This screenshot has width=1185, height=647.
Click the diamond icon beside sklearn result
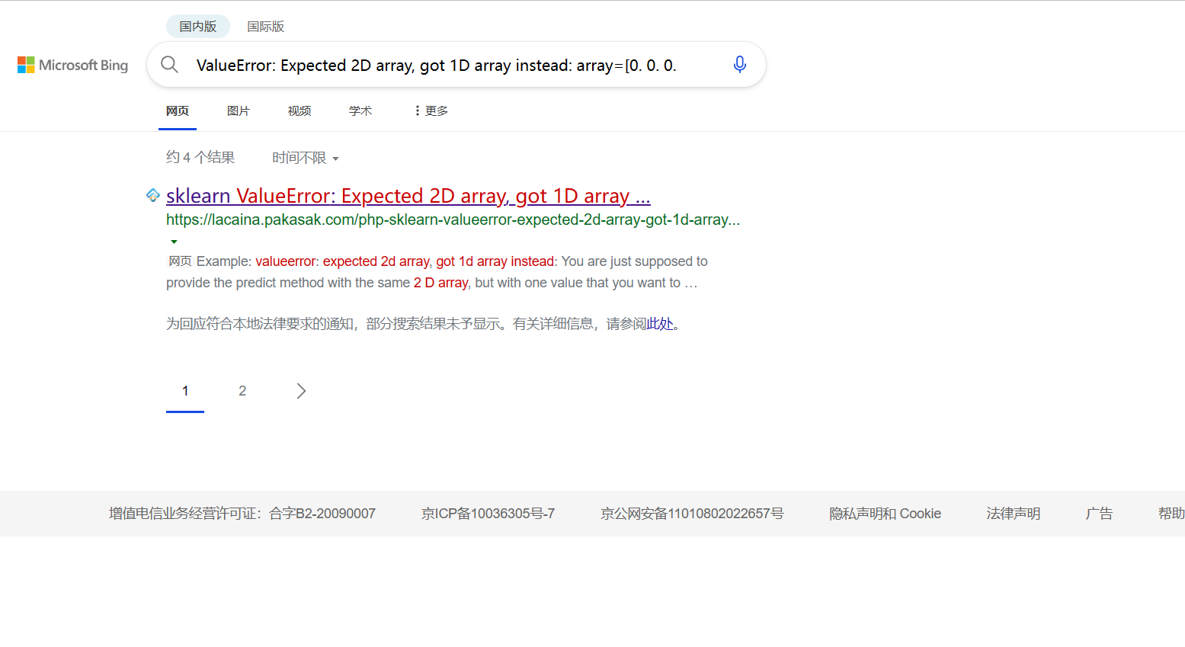point(153,195)
